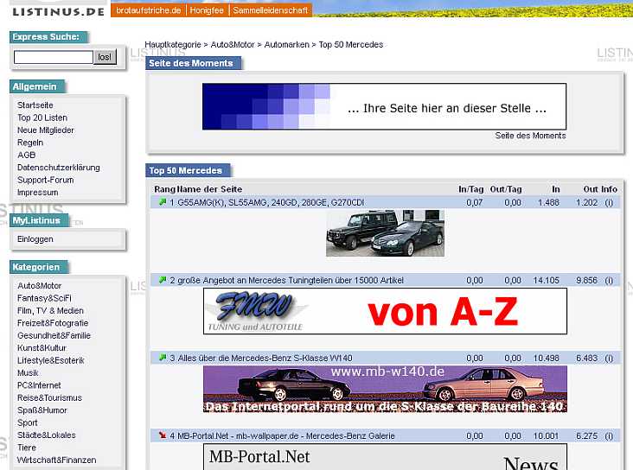Click the Out/Tag column header
This screenshot has width=633, height=470.
(506, 189)
